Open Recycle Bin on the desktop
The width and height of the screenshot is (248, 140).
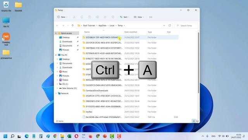[6, 6]
